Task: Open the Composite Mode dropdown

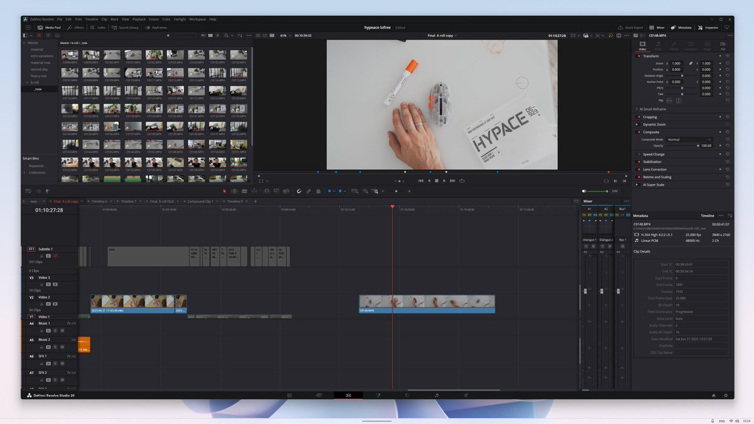Action: tap(689, 139)
